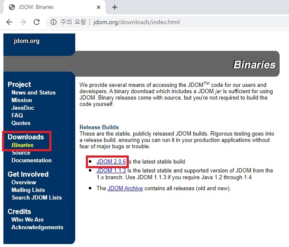
Task: Click the '주의 요함' security warning label
Action: point(73,22)
